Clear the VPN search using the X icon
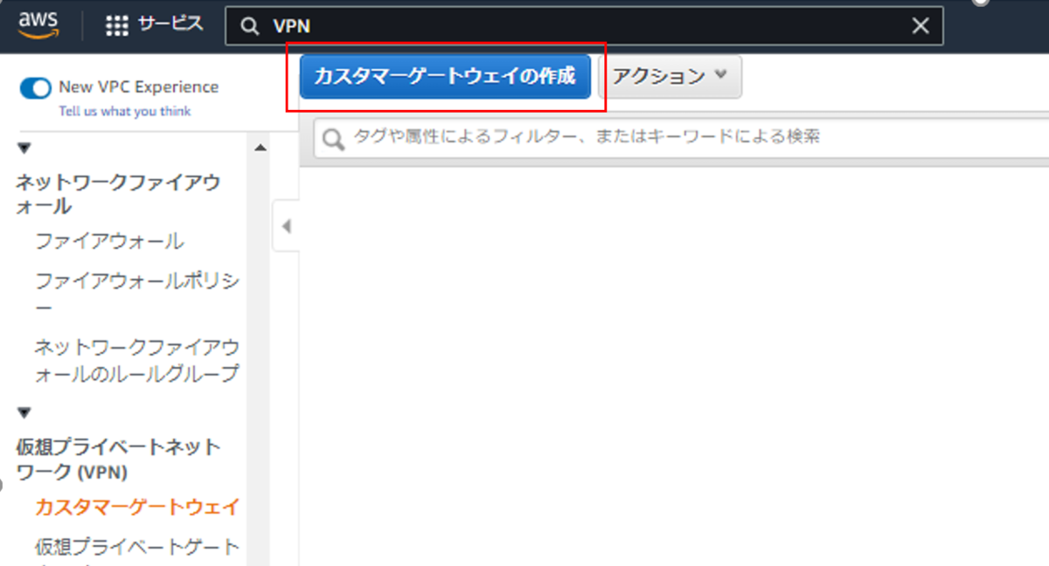 [x=920, y=25]
